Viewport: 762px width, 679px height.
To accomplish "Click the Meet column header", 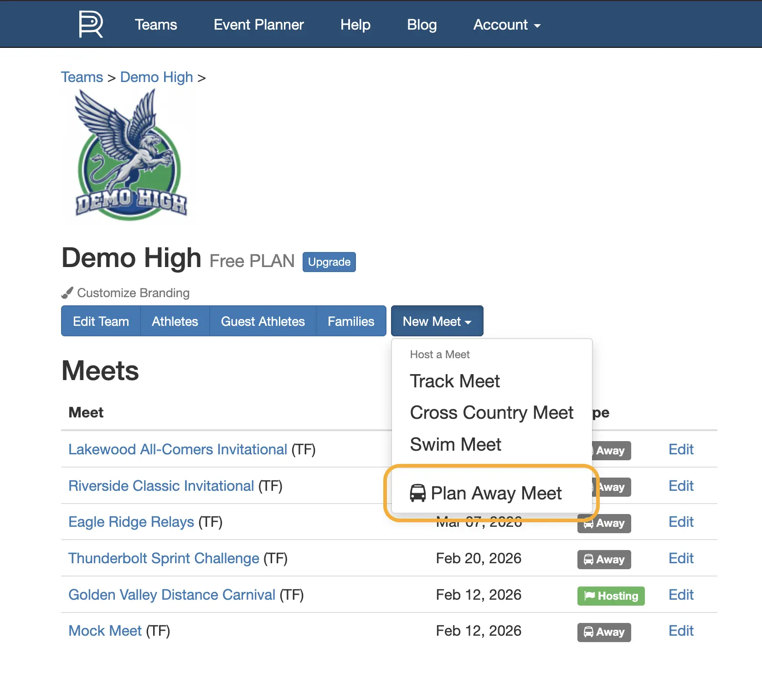I will [x=86, y=412].
